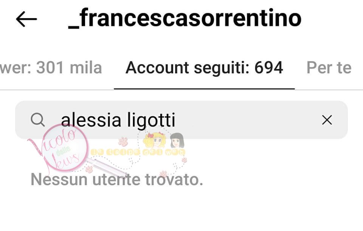Viewport: 363px width, 231px height.
Task: Click the yellow le talpe del web text
Action: [x=138, y=152]
